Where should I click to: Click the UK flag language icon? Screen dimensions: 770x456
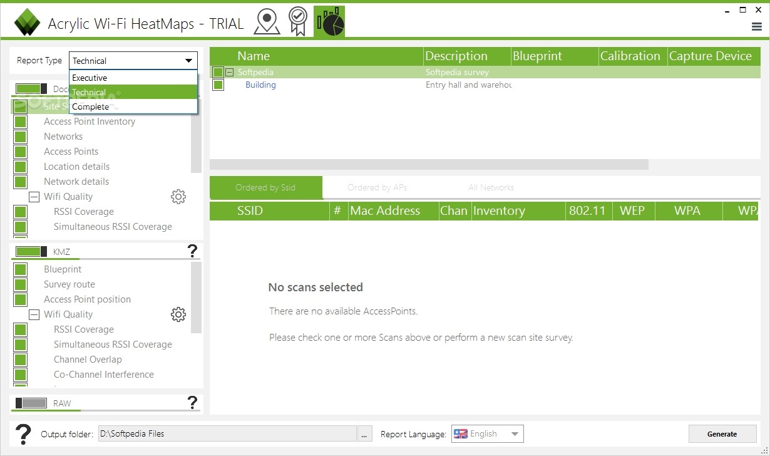click(x=461, y=433)
